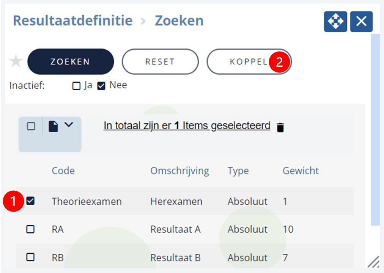Click the Zoeken button

71,61
